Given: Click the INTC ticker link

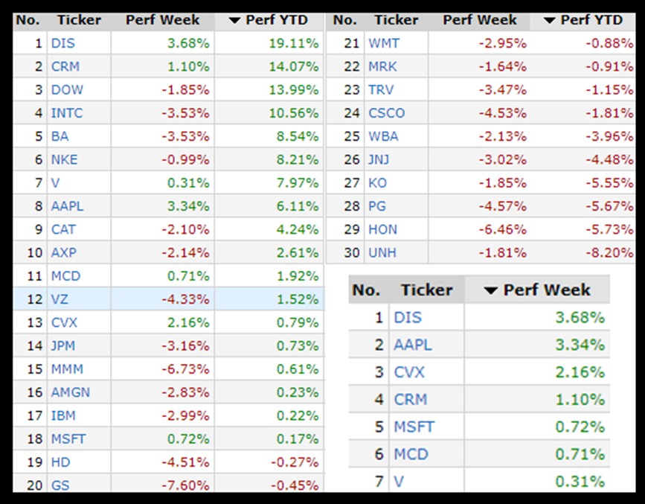Looking at the screenshot, I should [67, 113].
